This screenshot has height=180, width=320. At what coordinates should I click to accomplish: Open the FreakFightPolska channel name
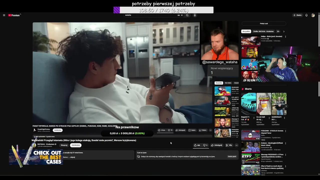[44, 129]
